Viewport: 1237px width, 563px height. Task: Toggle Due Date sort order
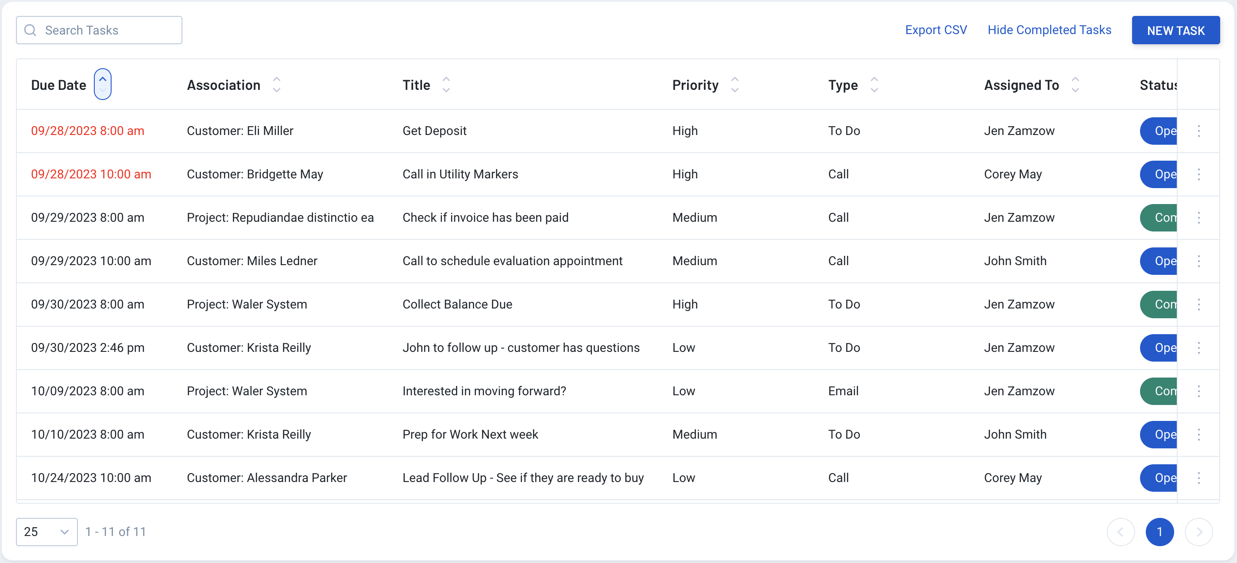102,85
